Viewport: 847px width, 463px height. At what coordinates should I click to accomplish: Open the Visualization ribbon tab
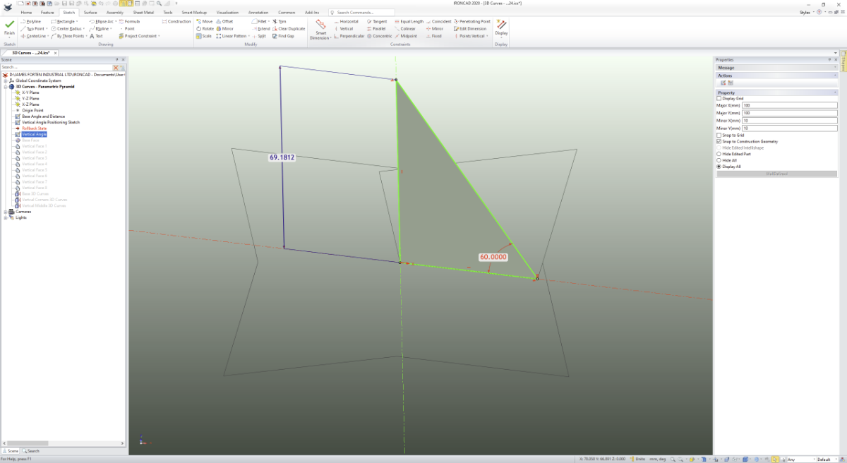tap(227, 13)
